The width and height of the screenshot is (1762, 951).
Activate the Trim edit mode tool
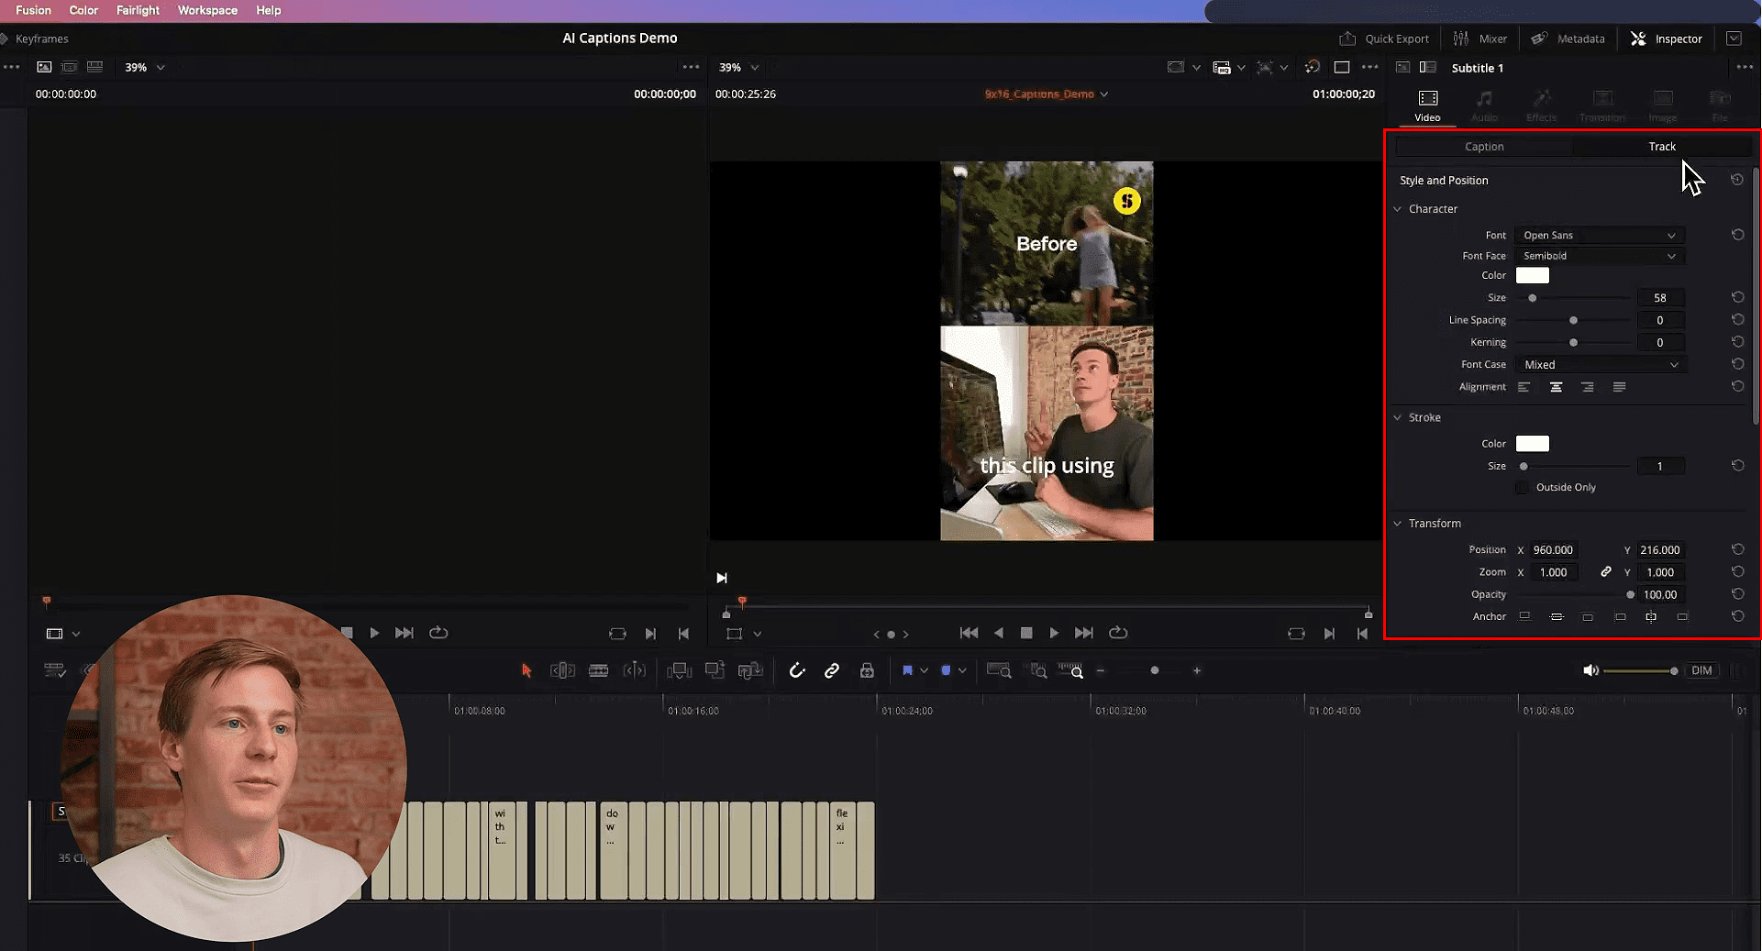(x=562, y=670)
